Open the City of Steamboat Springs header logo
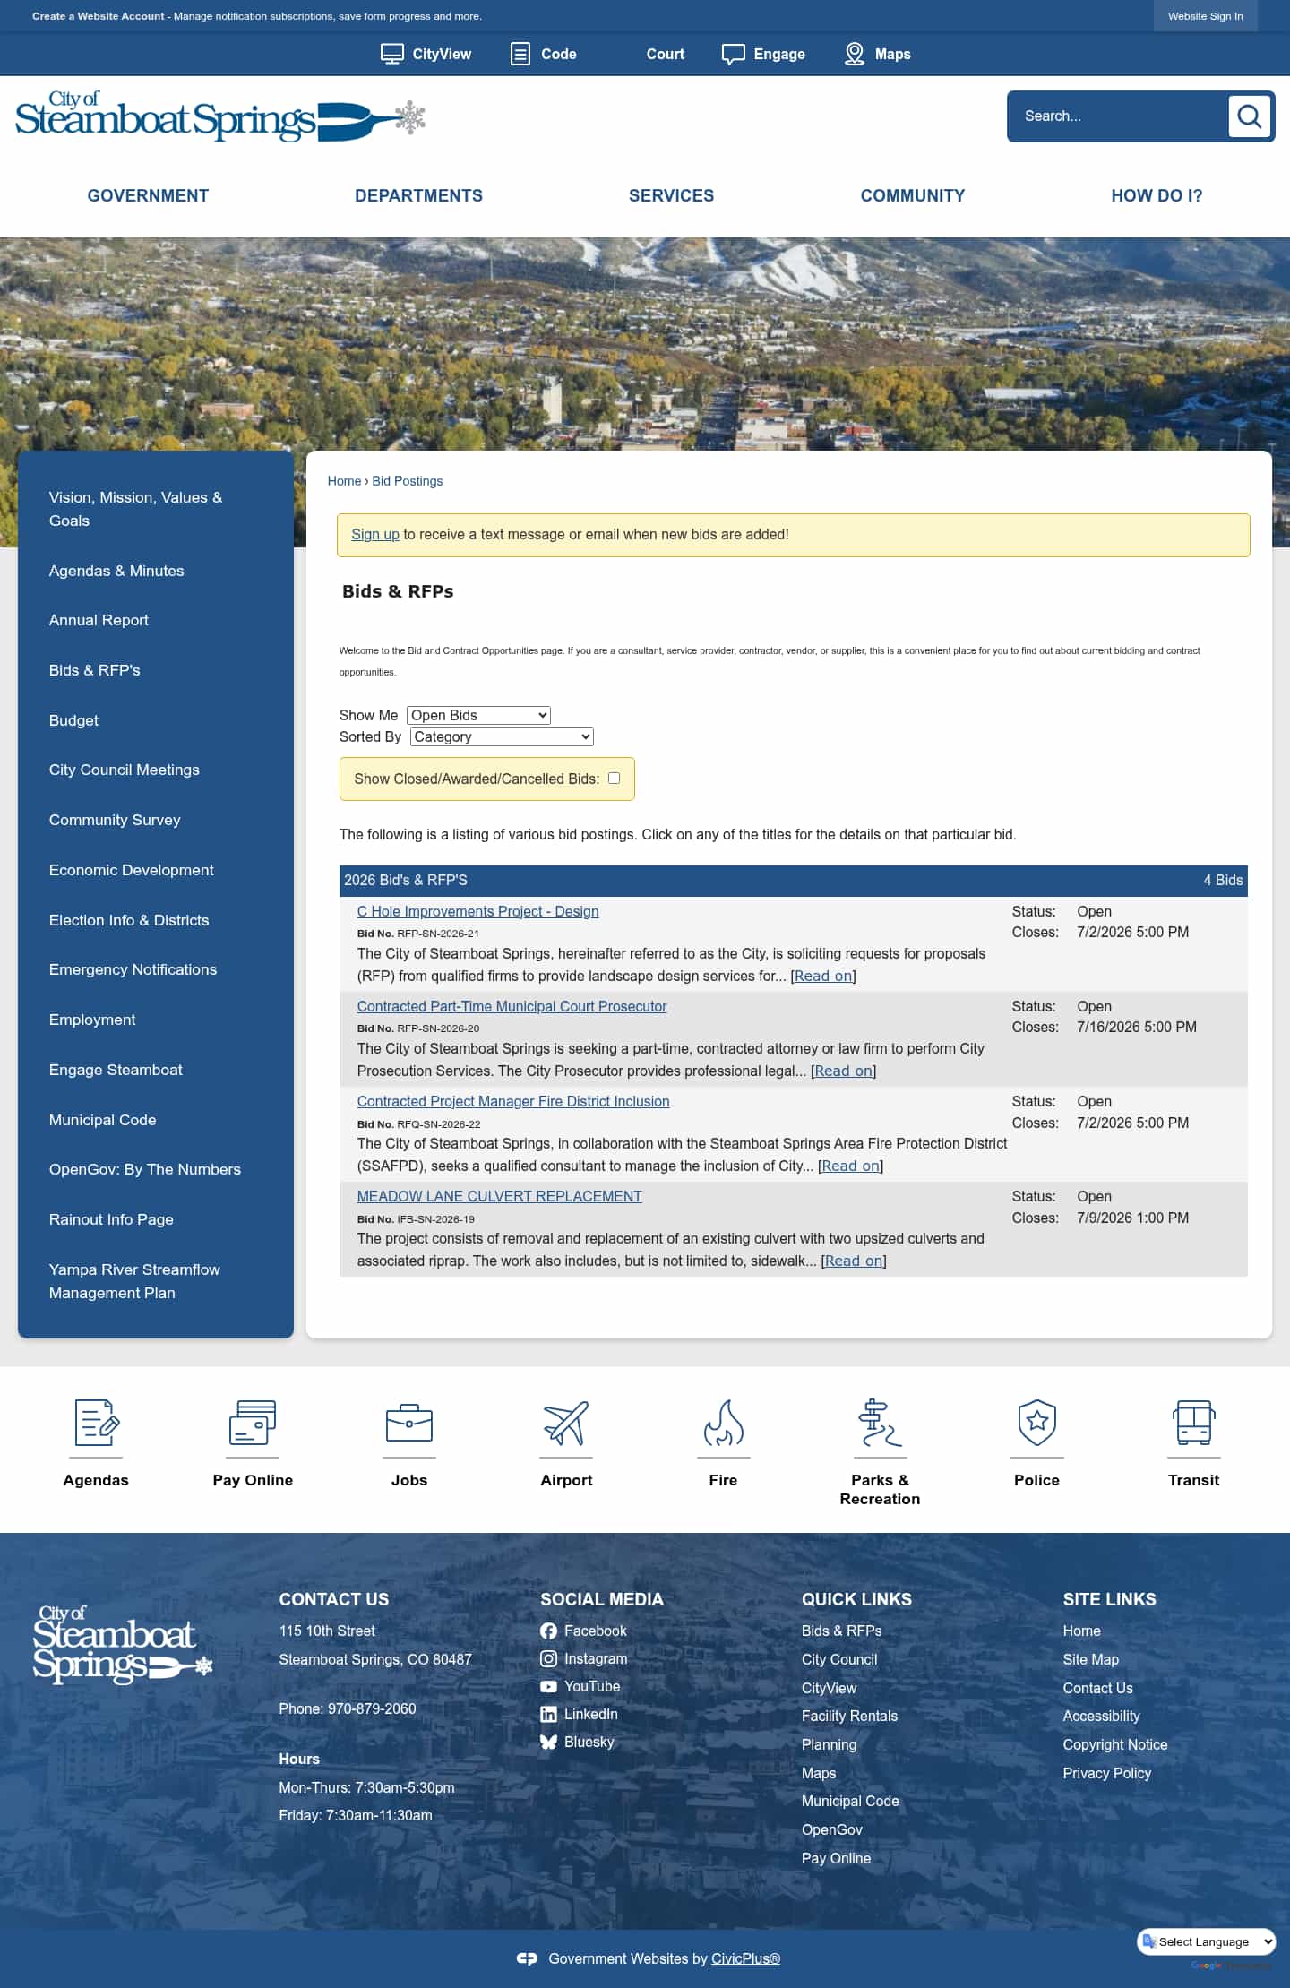 pyautogui.click(x=220, y=116)
